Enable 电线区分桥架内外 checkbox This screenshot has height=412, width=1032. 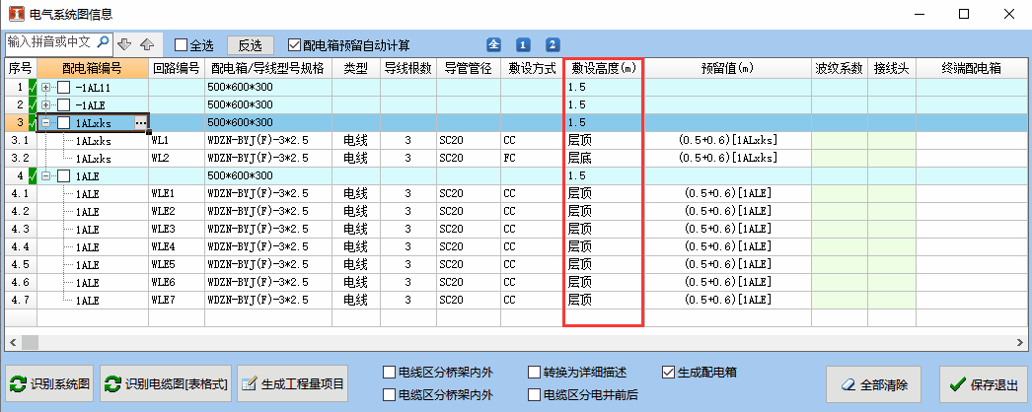[x=390, y=373]
